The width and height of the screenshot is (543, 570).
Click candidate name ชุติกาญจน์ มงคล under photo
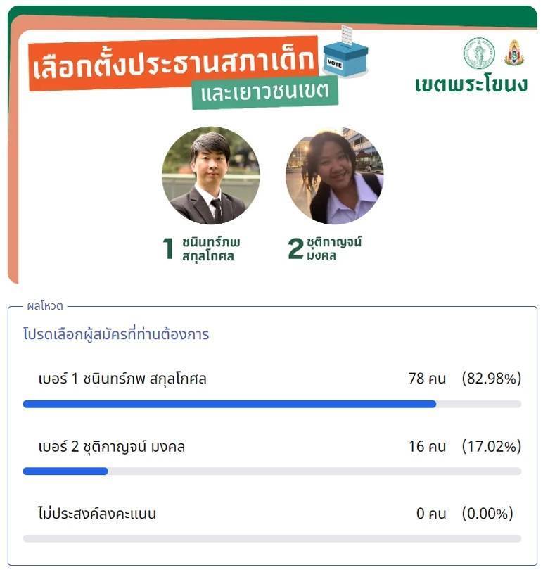click(x=334, y=248)
